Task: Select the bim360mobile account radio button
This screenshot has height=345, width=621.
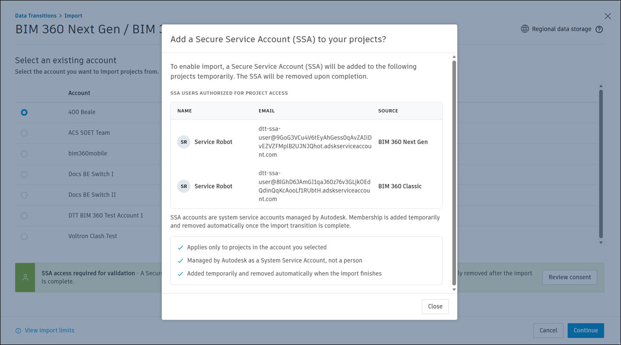Action: click(24, 154)
